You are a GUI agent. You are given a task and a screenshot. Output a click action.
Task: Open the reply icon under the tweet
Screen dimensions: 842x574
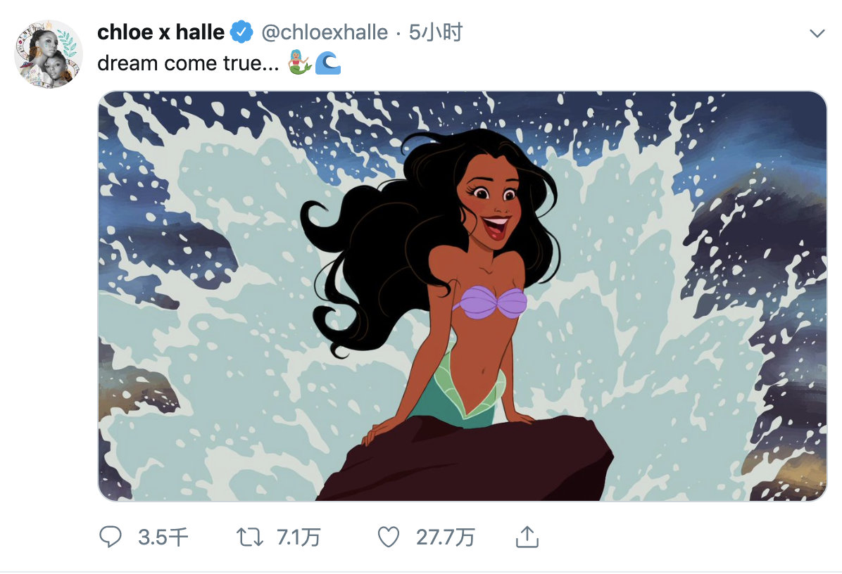pos(111,538)
